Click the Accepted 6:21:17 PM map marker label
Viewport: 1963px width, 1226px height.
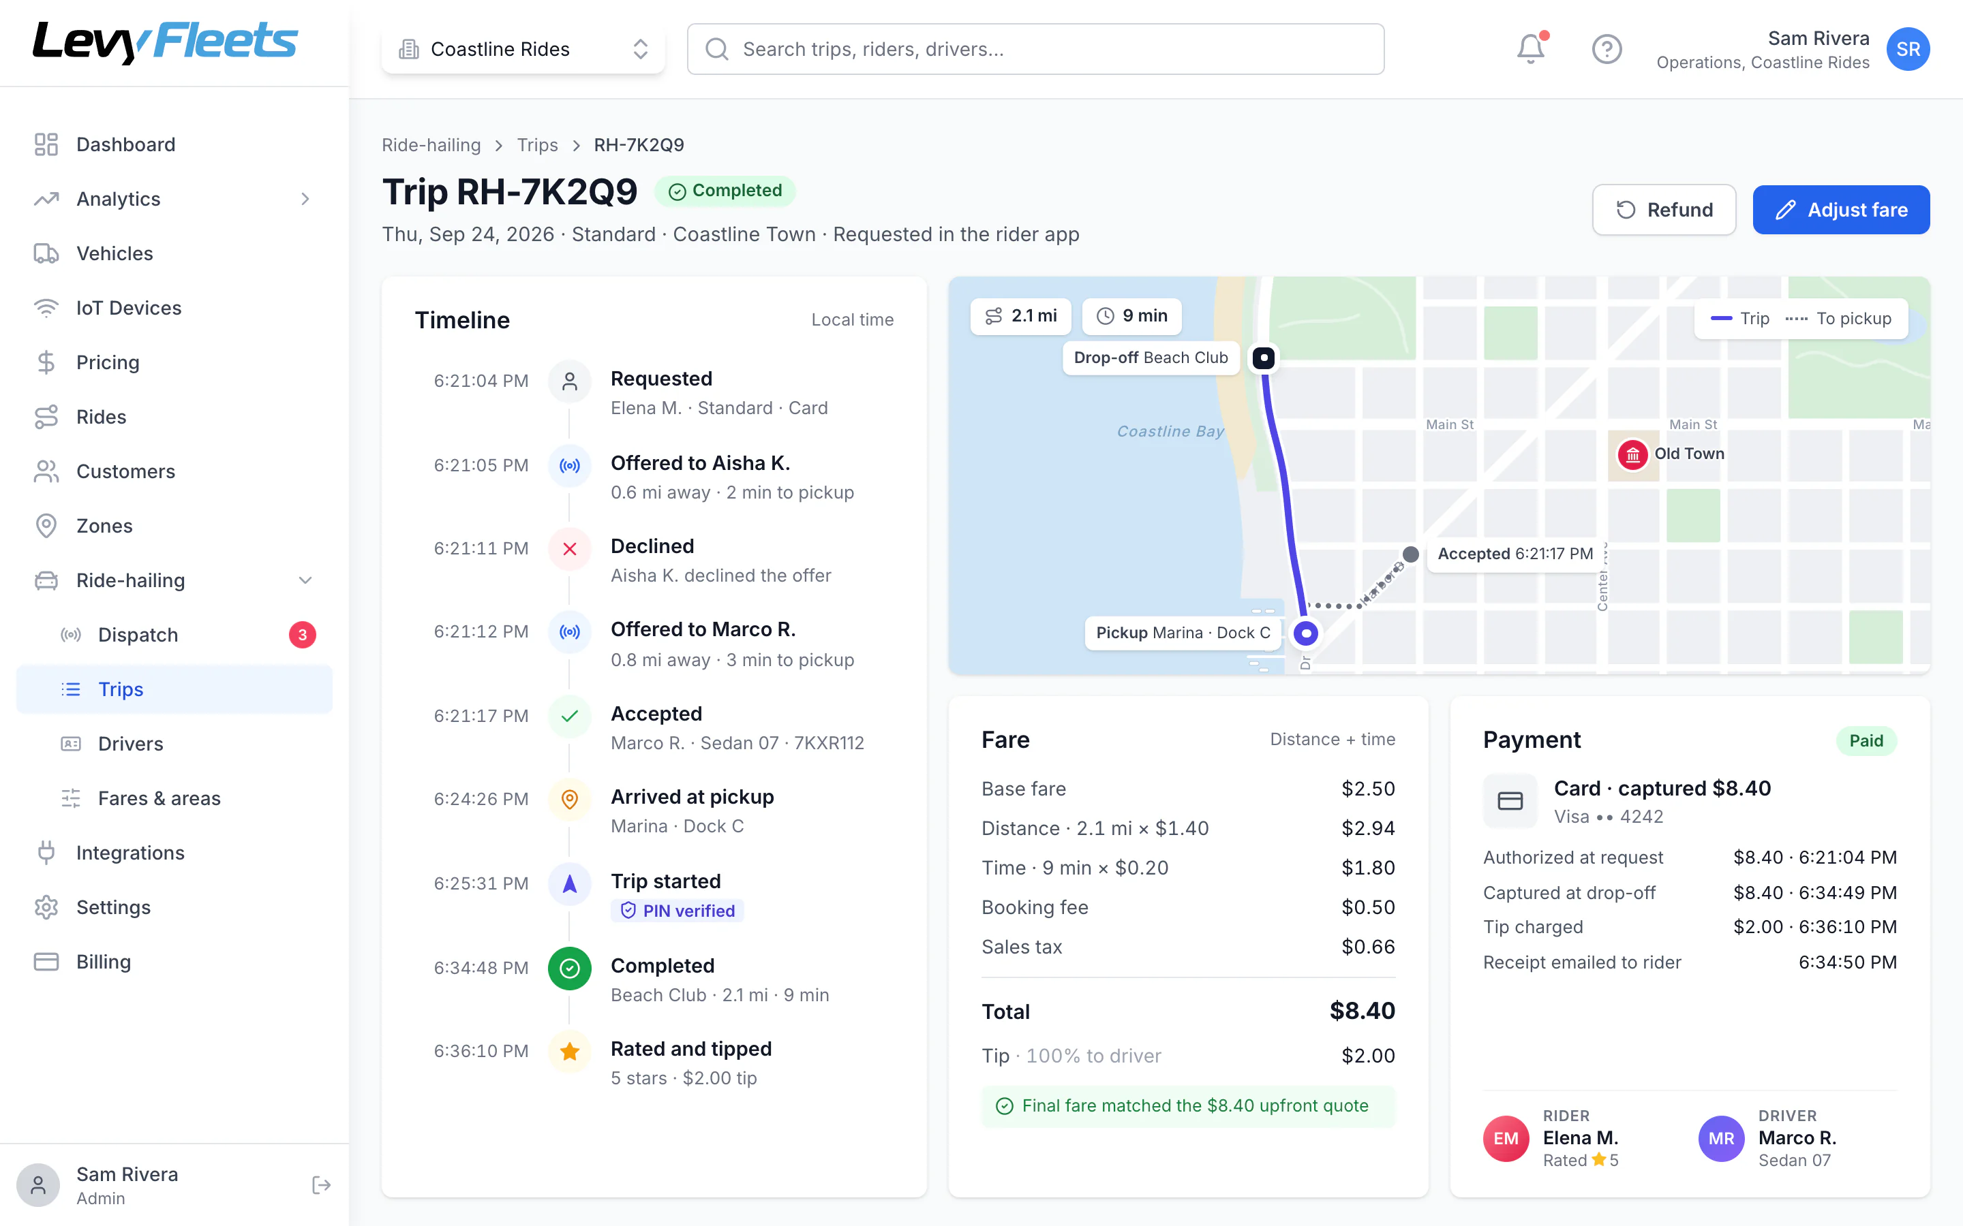pyautogui.click(x=1515, y=554)
